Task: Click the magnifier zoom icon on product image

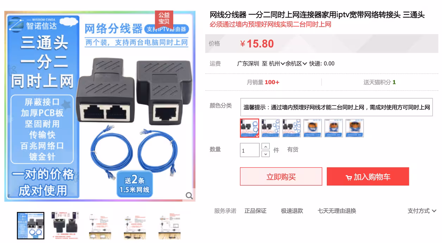Action: tap(189, 196)
